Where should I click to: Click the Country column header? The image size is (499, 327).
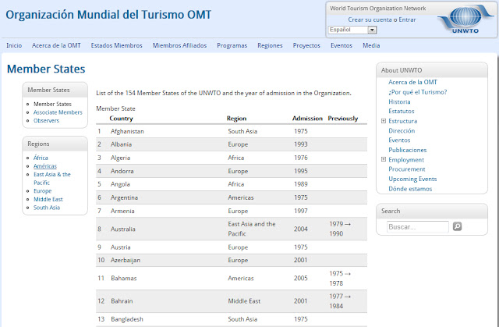pos(121,119)
